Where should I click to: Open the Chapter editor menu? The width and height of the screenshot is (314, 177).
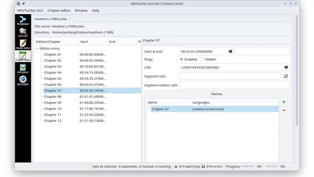coord(59,10)
